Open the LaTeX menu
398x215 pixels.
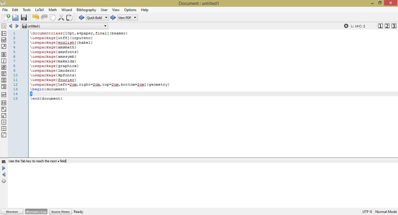click(x=39, y=10)
